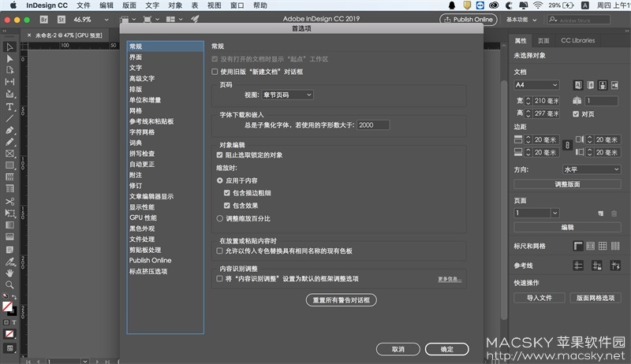Select the Pencil tool
Viewport: 631px width, 364px height.
(x=9, y=142)
